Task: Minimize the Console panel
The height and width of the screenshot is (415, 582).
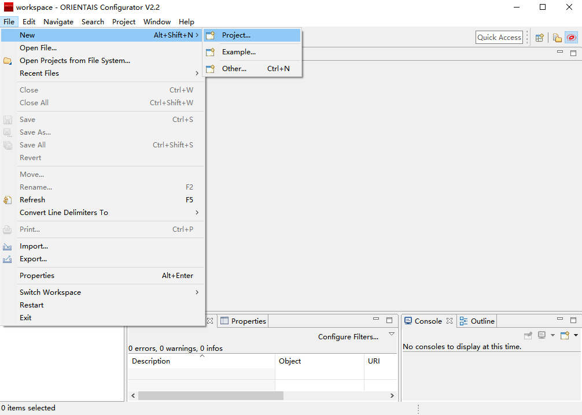Action: [x=559, y=320]
